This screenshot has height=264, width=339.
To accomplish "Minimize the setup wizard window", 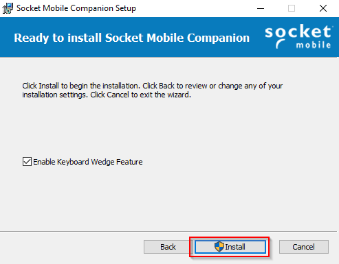I will coord(261,8).
